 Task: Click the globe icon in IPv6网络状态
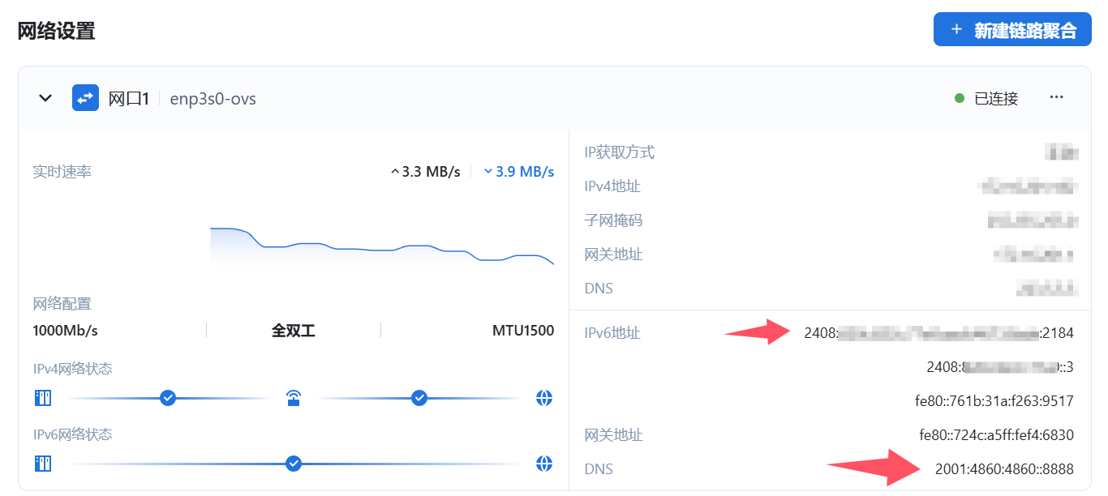pyautogui.click(x=544, y=464)
